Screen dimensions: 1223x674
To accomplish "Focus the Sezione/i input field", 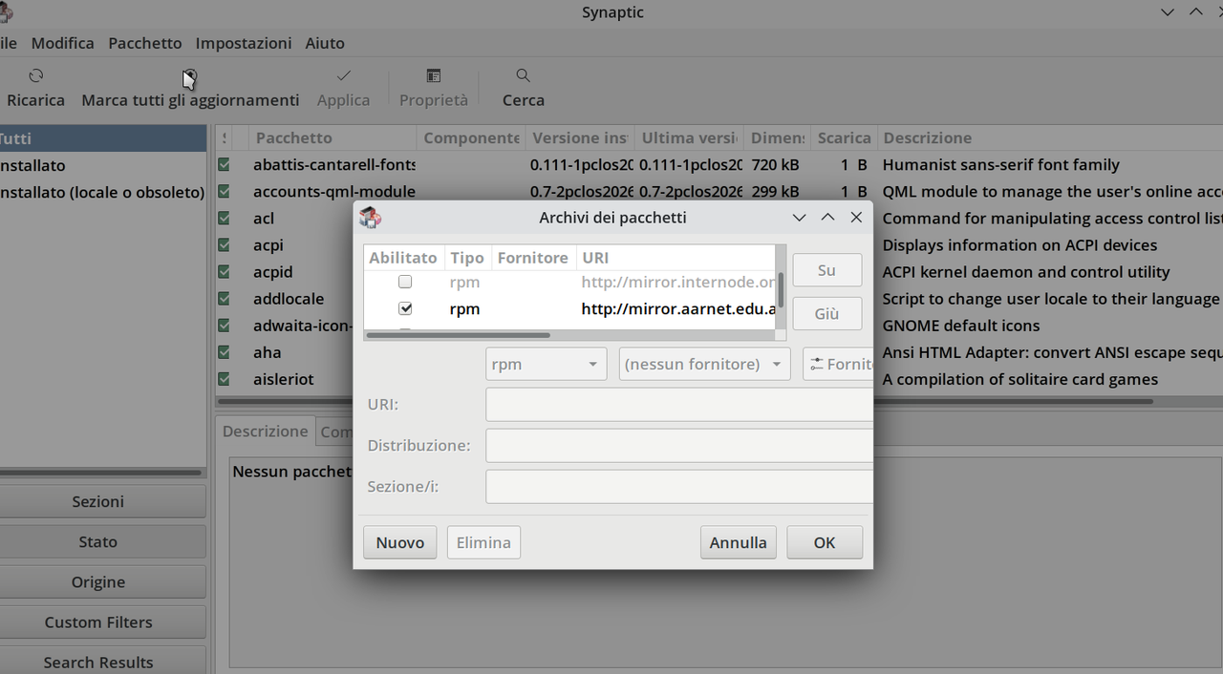I will pos(679,487).
